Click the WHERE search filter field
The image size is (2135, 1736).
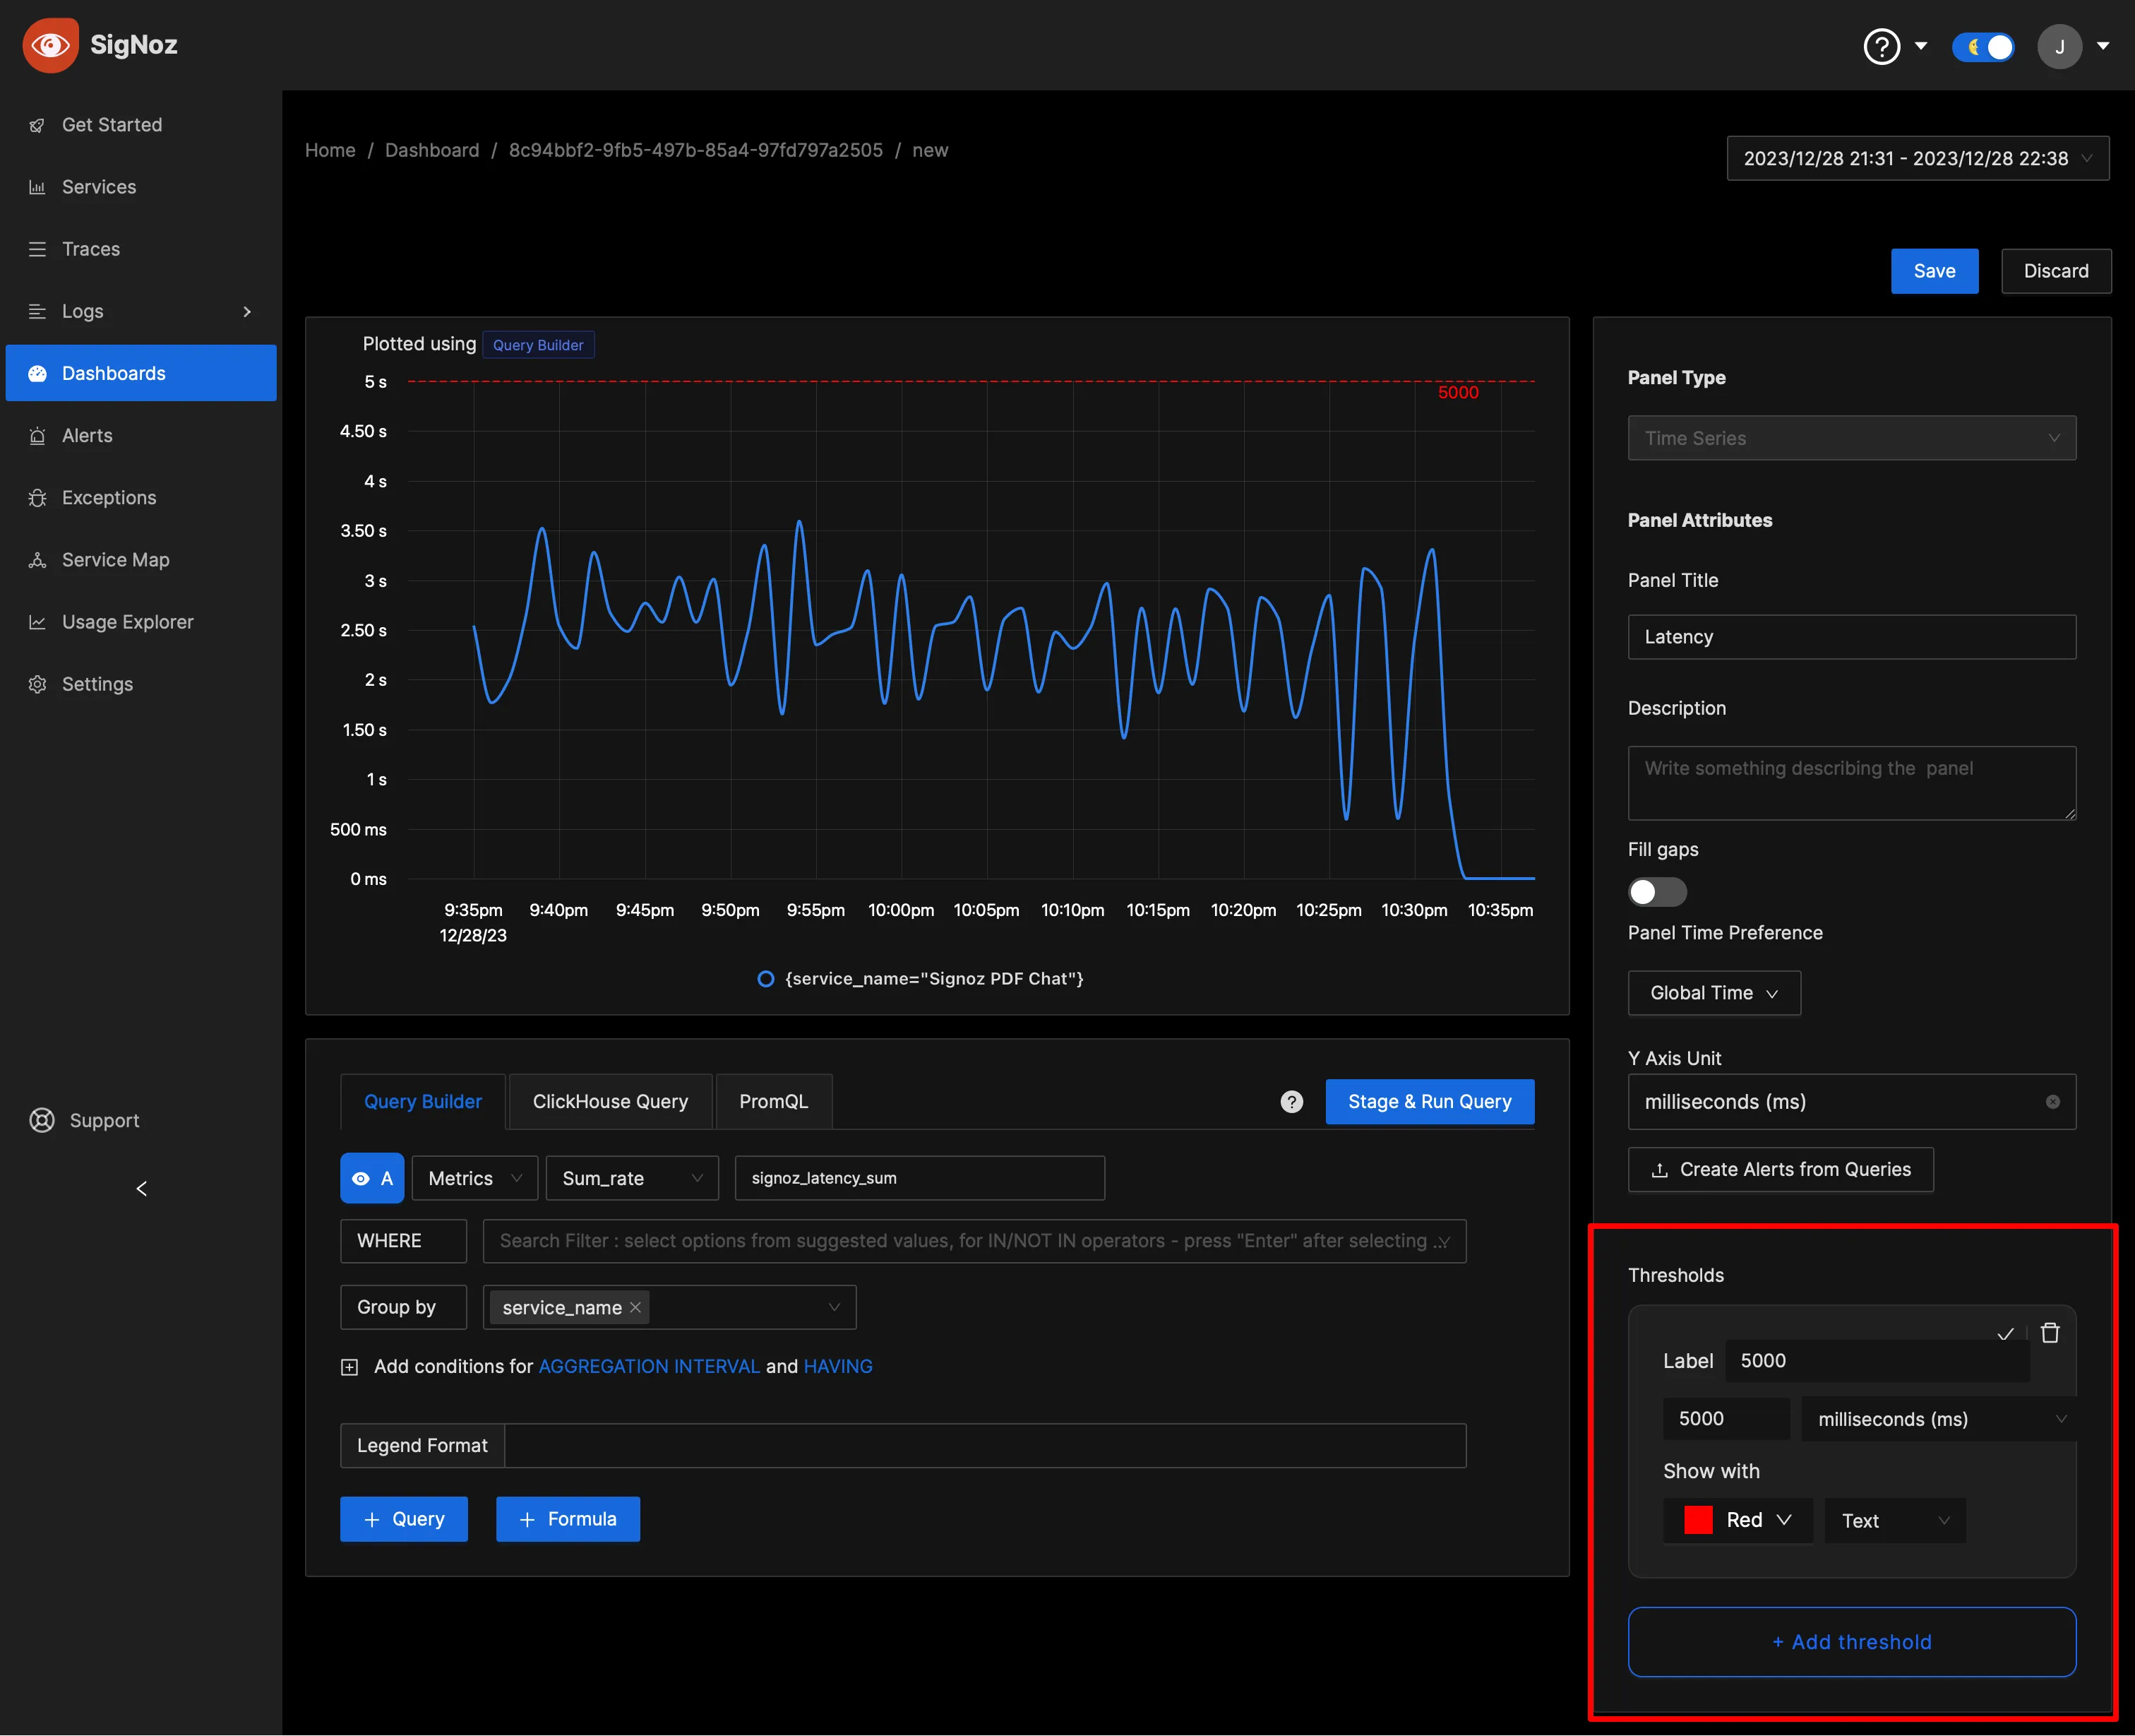click(974, 1241)
